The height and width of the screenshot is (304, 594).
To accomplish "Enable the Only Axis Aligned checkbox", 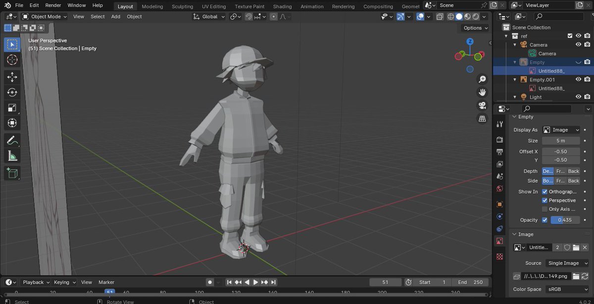I will coord(544,209).
